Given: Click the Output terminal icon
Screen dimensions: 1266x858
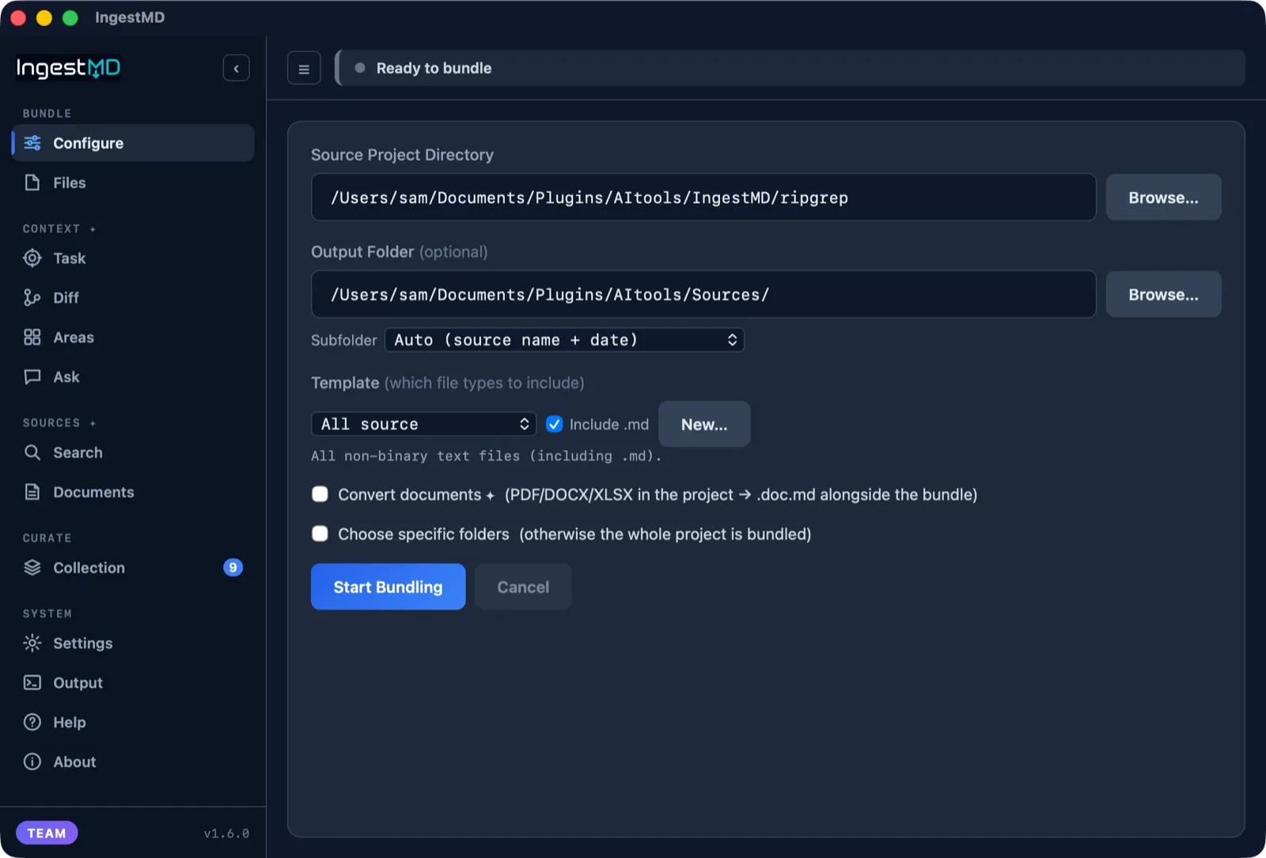Looking at the screenshot, I should [x=32, y=682].
